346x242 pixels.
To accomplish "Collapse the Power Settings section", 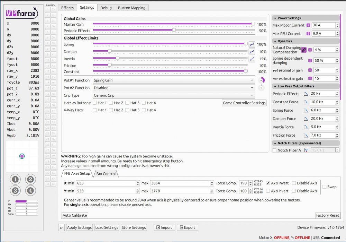I will (274, 18).
